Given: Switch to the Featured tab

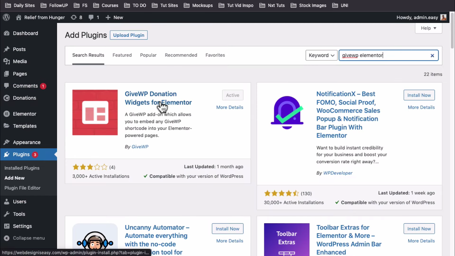Looking at the screenshot, I should 122,55.
